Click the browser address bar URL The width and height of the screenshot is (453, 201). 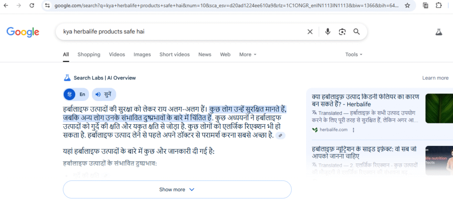tap(227, 5)
